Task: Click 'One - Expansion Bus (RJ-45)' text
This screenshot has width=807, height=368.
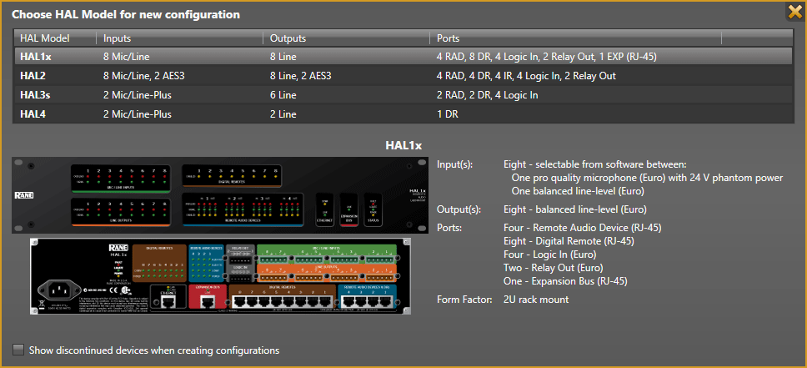Action: tap(565, 281)
